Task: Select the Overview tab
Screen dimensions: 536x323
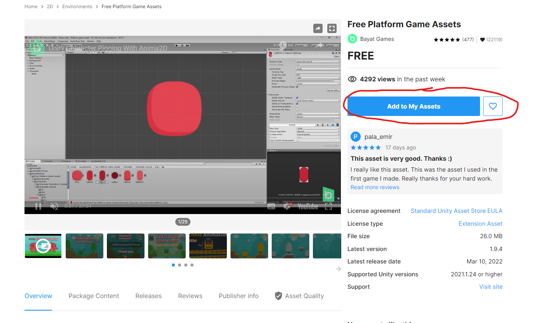Action: pos(38,296)
